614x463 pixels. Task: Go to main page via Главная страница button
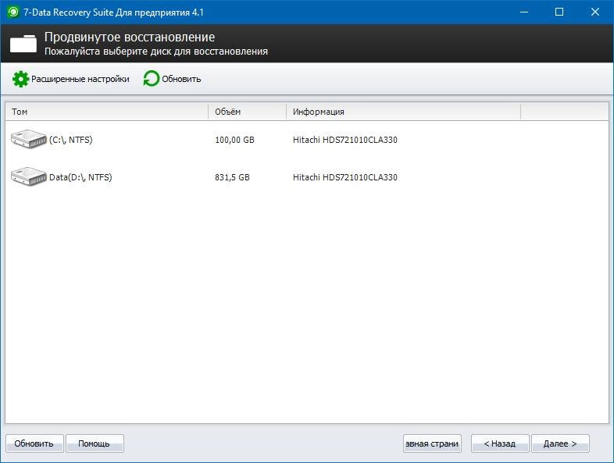click(432, 443)
